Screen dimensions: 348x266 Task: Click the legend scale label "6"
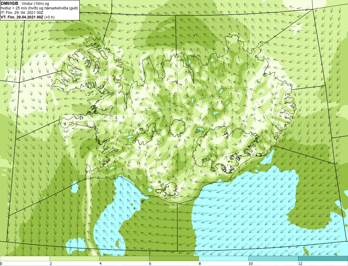tap(150, 264)
